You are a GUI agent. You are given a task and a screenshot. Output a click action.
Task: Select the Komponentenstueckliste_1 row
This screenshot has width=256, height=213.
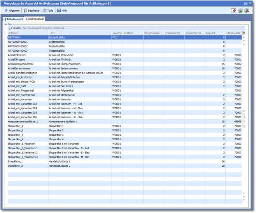click(x=23, y=122)
